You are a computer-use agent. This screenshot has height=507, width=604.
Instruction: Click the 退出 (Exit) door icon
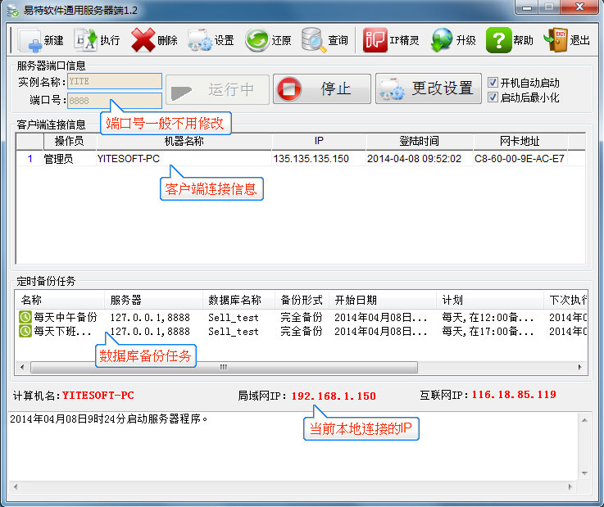[x=557, y=40]
